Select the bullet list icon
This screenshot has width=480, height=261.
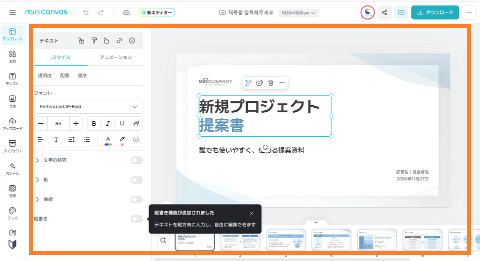tap(87, 140)
